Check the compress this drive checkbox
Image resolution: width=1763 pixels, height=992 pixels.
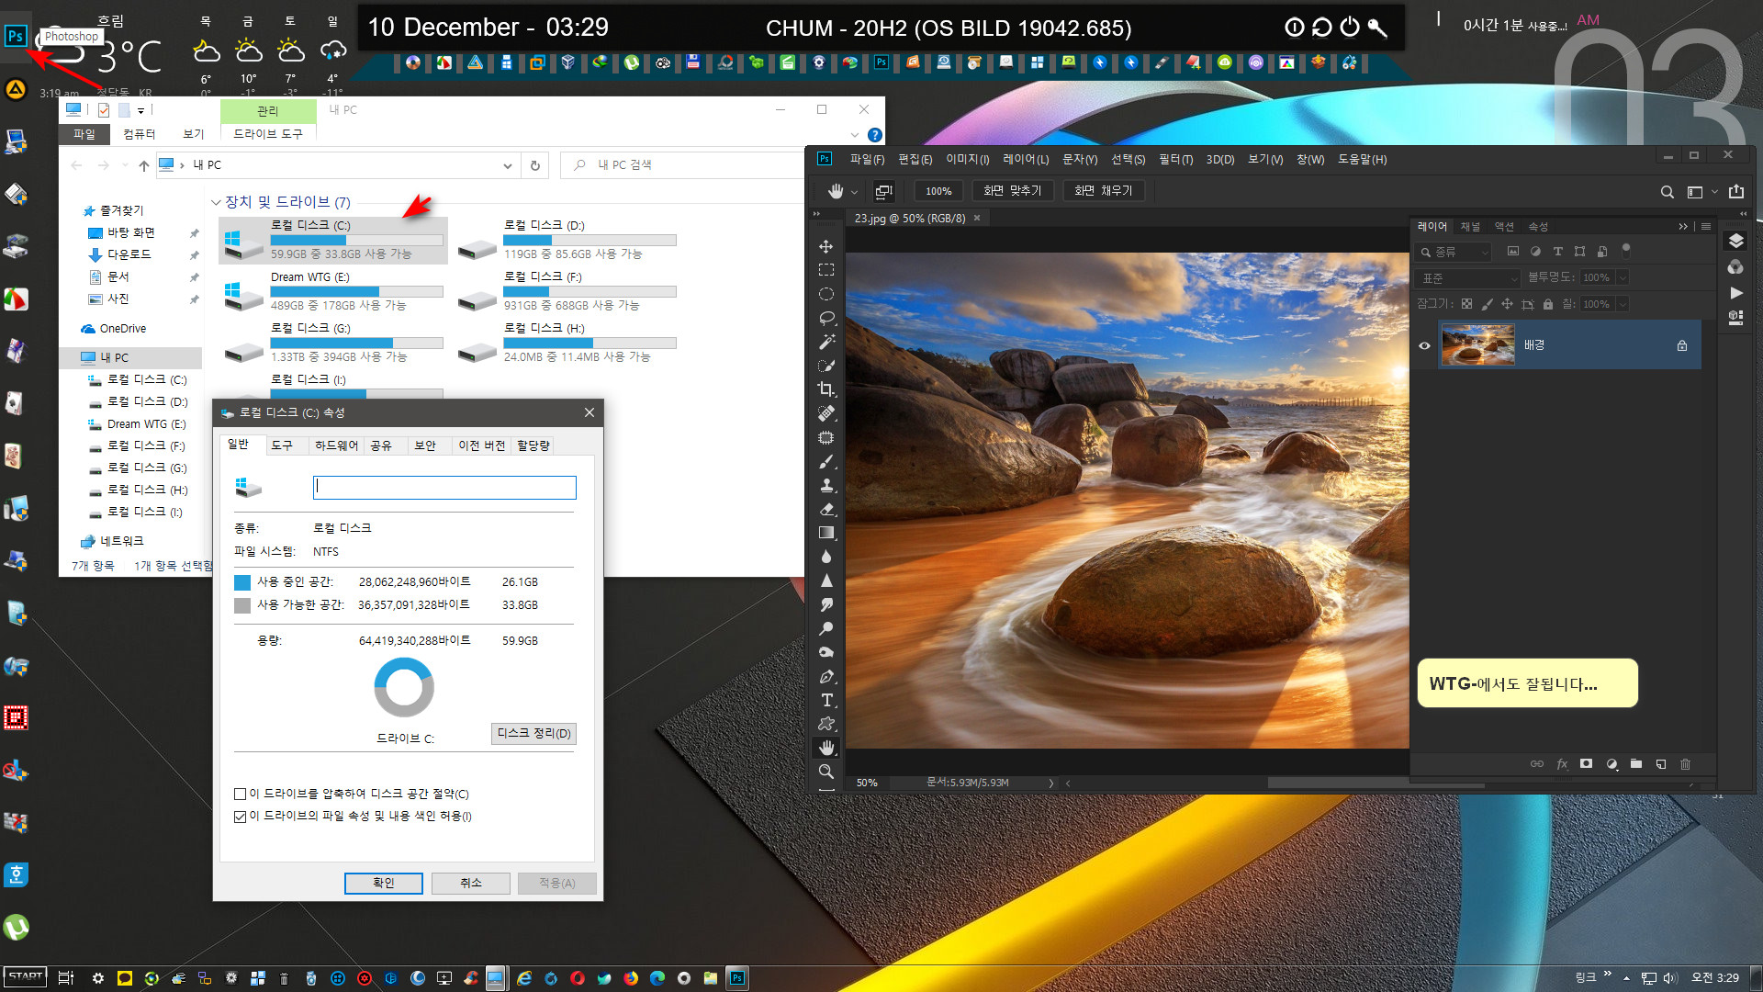click(241, 794)
